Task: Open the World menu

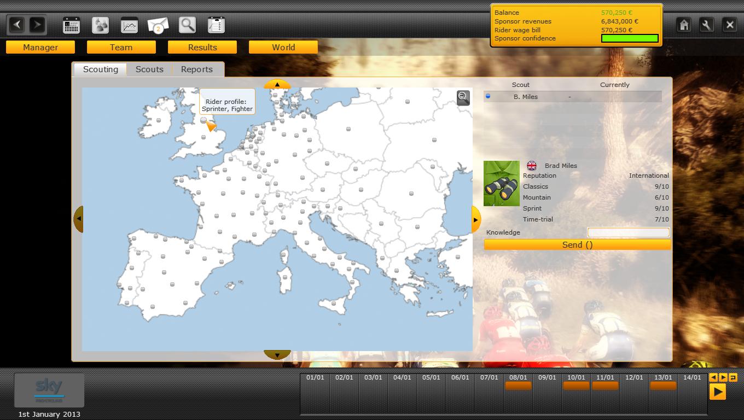Action: pyautogui.click(x=283, y=48)
